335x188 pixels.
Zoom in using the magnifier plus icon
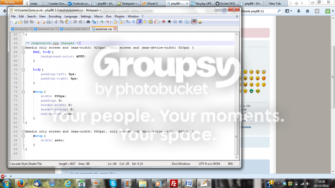[x=101, y=22]
